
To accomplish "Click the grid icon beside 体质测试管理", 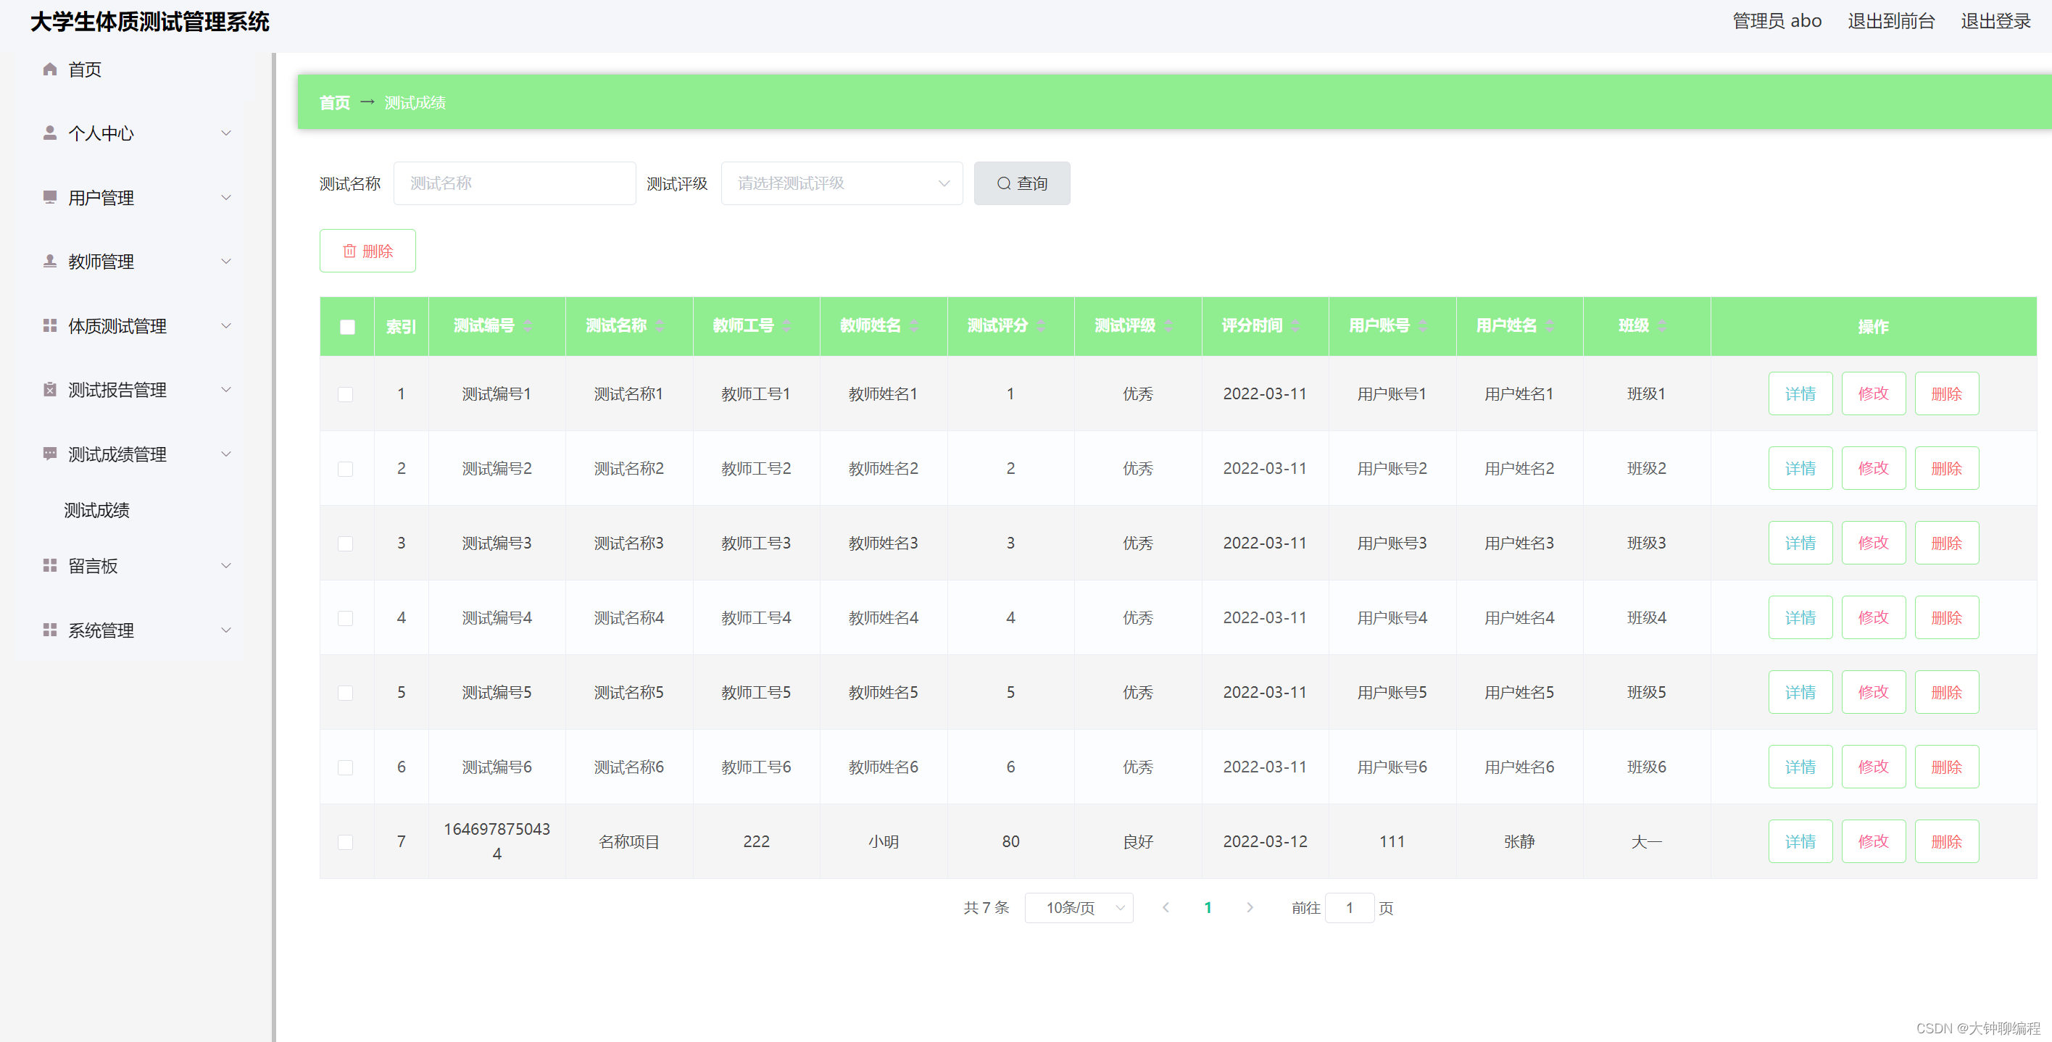I will pos(49,325).
